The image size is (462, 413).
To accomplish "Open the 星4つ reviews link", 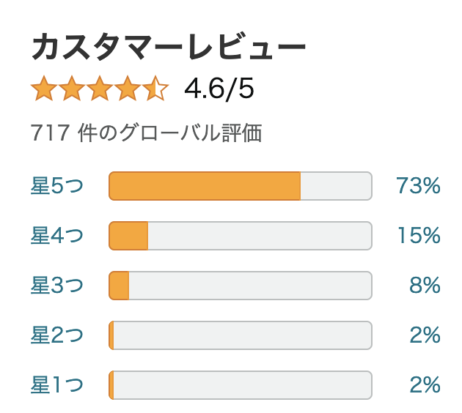I will [57, 236].
